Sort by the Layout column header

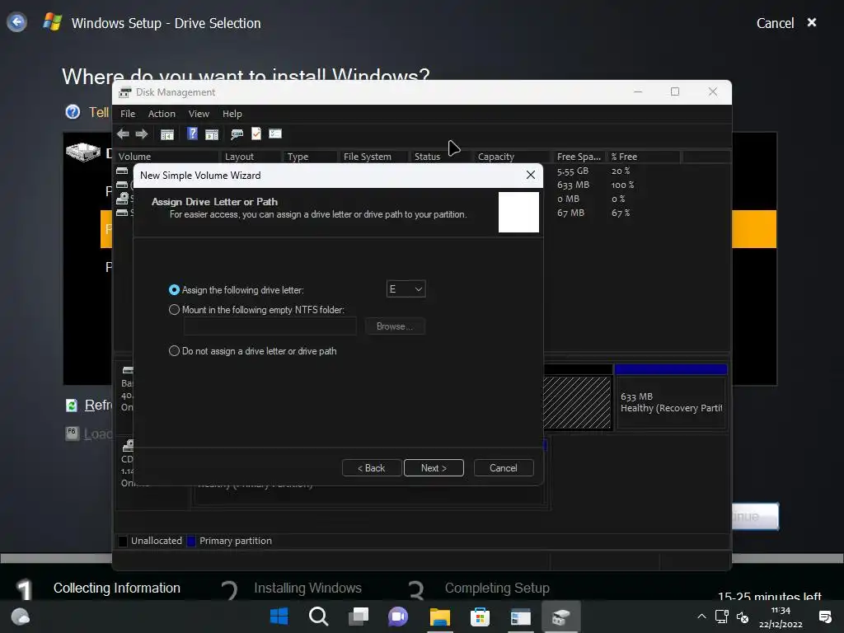[x=251, y=157]
